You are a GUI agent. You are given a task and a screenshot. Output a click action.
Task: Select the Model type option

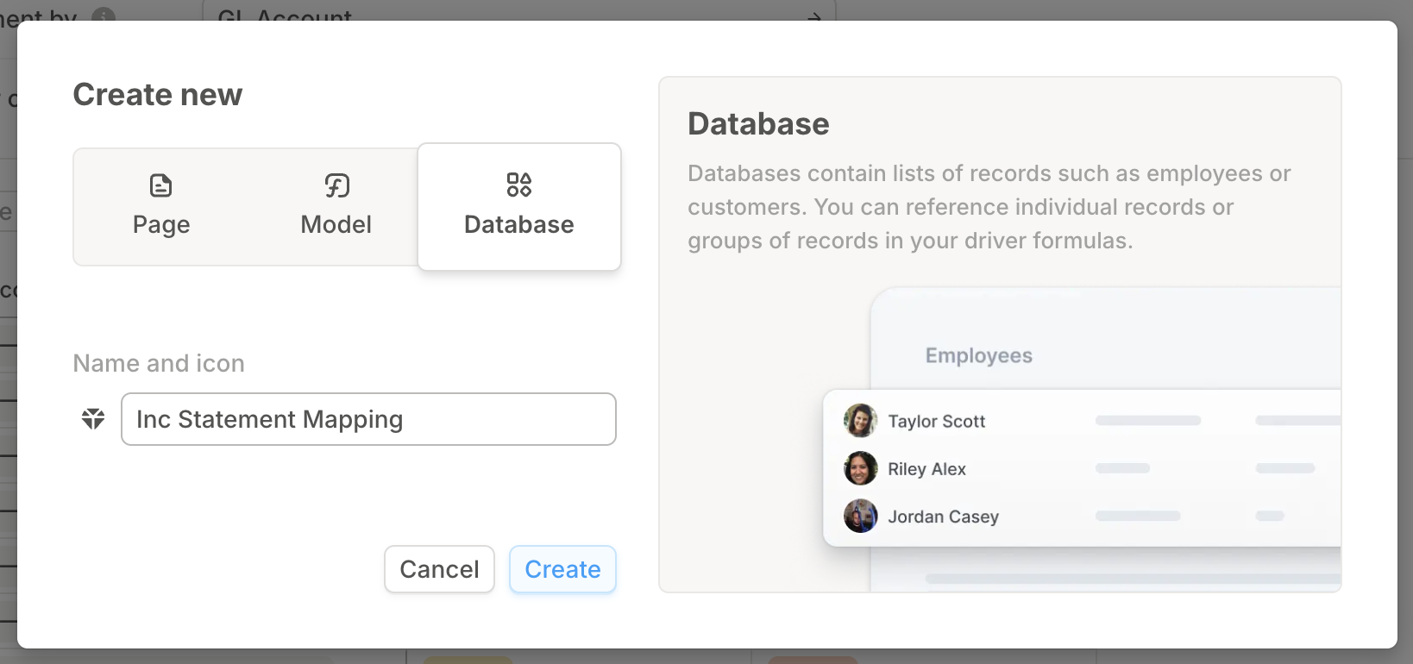pos(336,207)
